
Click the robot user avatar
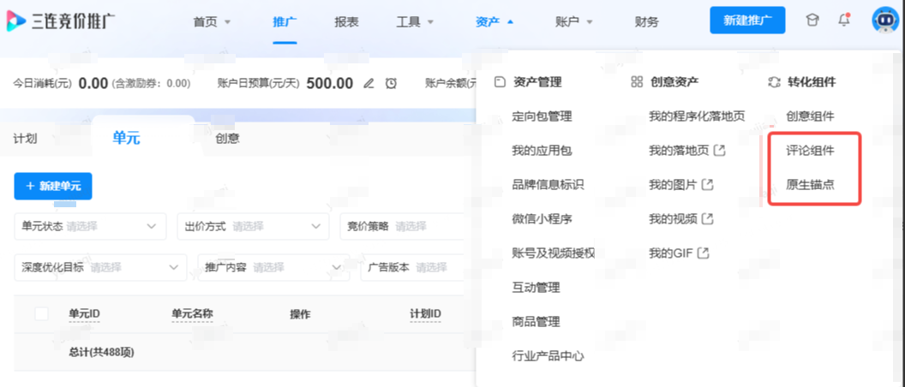click(x=886, y=21)
